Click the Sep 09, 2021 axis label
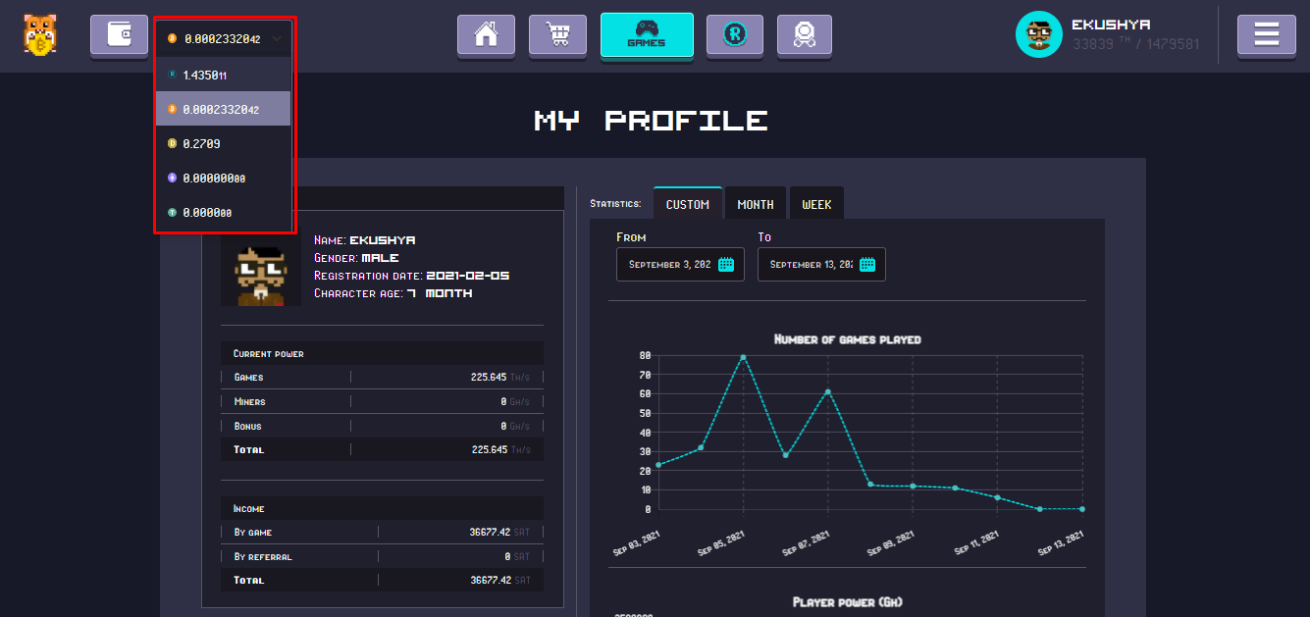The image size is (1310, 617). pyautogui.click(x=891, y=542)
